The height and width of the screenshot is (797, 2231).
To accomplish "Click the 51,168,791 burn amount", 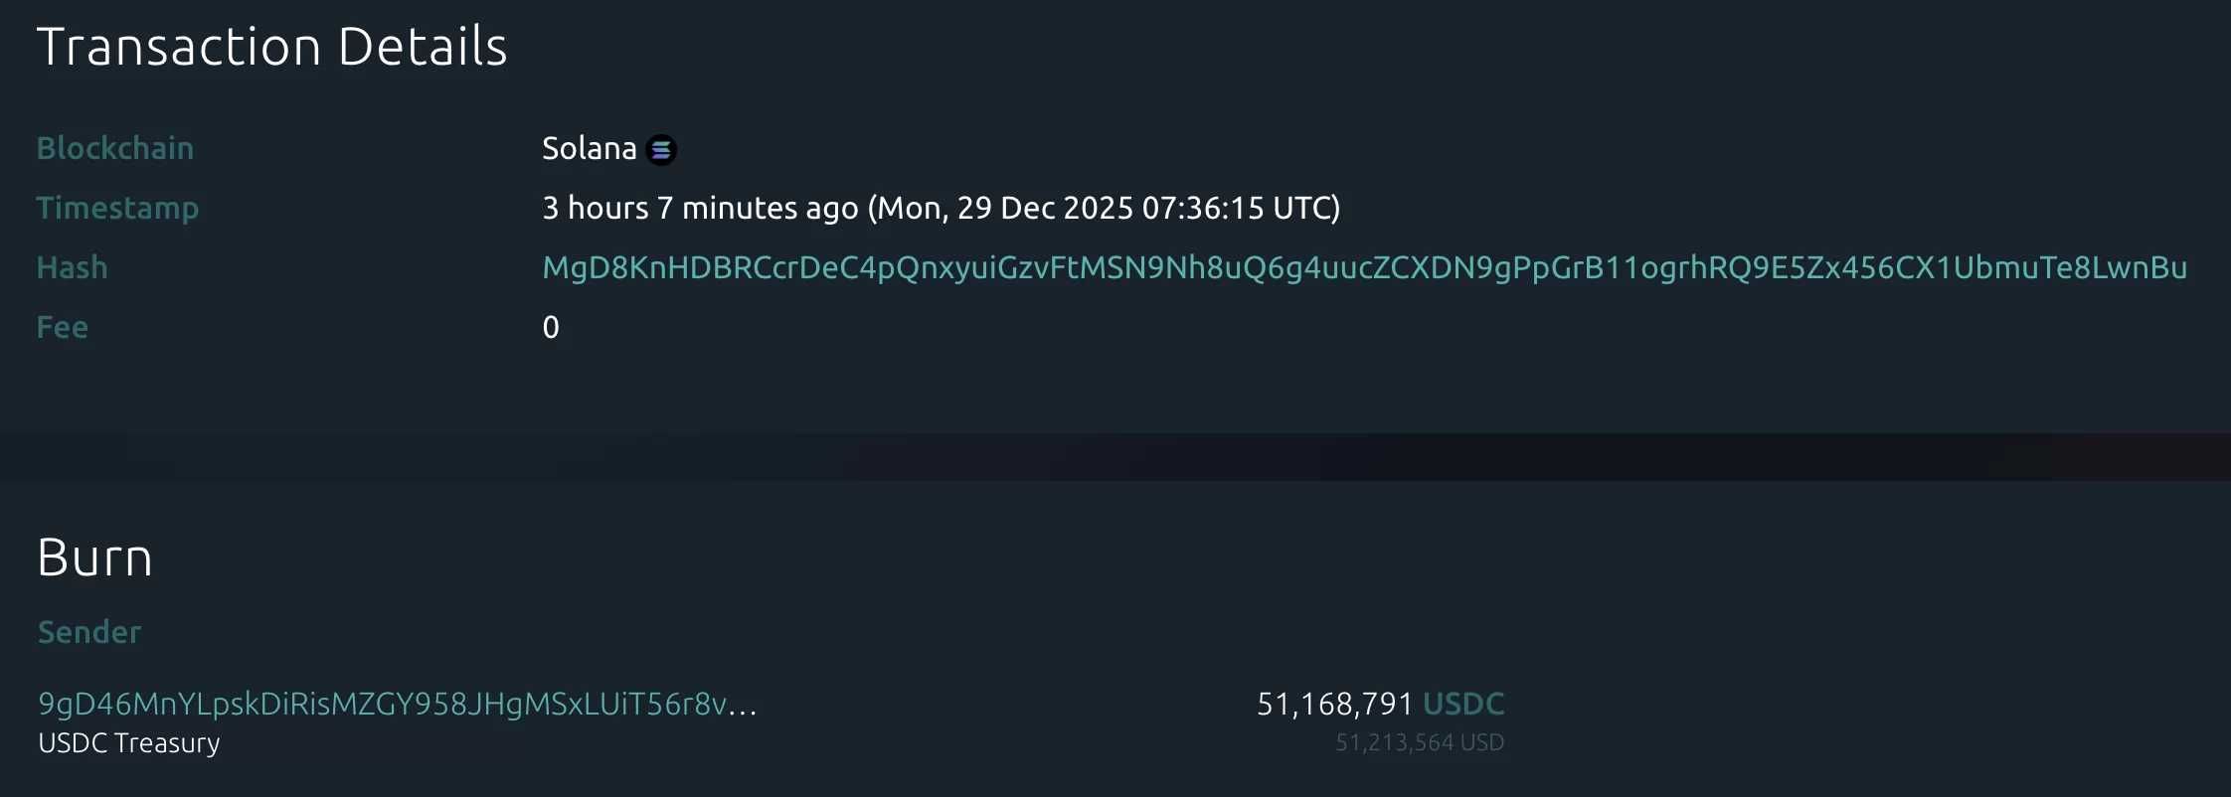I will (1334, 704).
